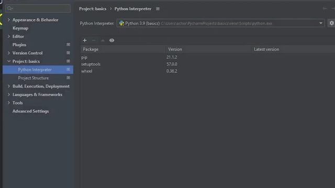
Task: Click setuptools version 57.0.0 cell
Action: [172, 64]
